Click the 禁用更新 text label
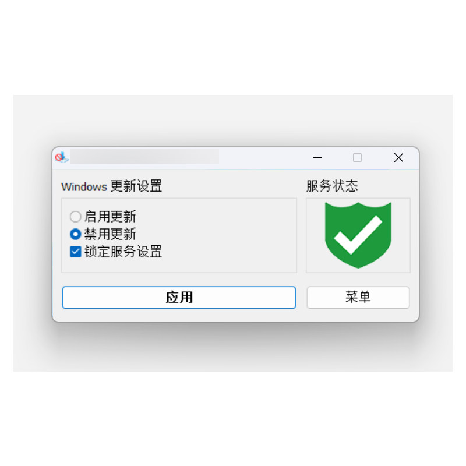466x466 pixels. click(110, 234)
